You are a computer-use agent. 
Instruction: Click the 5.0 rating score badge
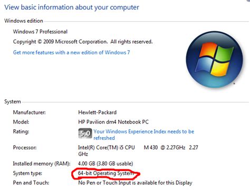point(85,133)
